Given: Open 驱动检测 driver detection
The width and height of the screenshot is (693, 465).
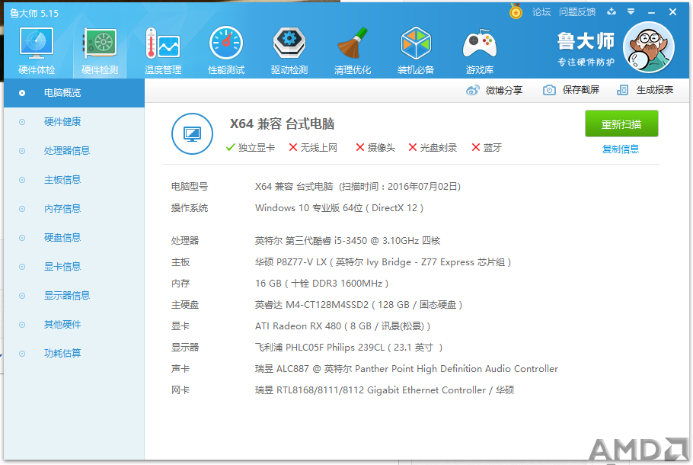Looking at the screenshot, I should click(x=289, y=51).
